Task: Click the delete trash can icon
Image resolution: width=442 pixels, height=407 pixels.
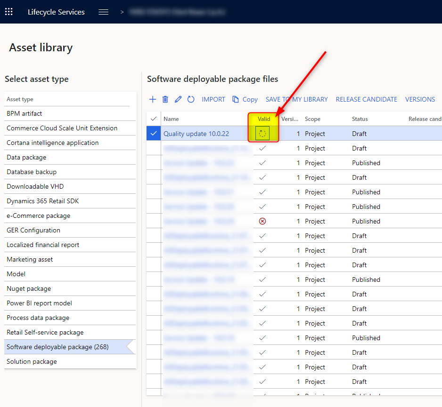Action: [165, 99]
